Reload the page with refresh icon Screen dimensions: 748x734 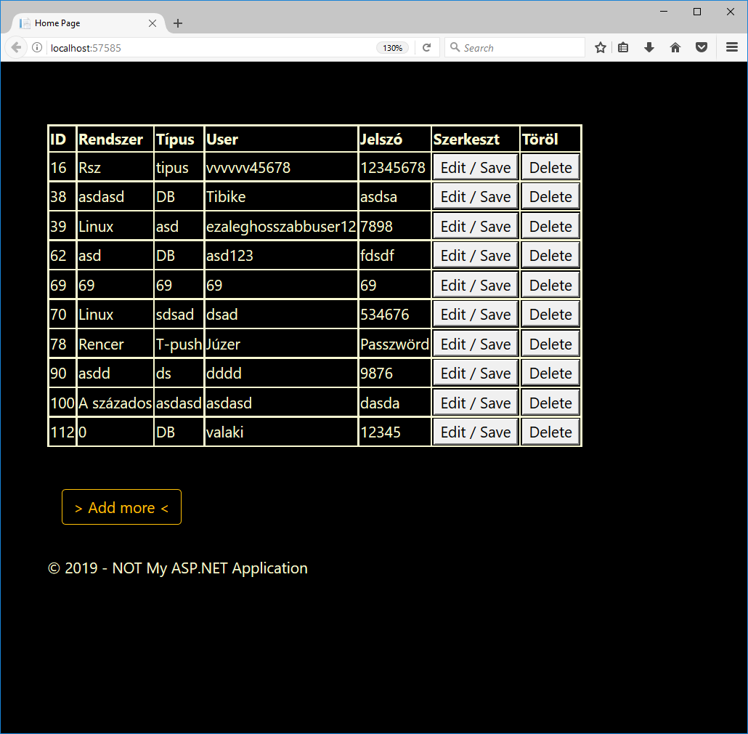click(427, 48)
